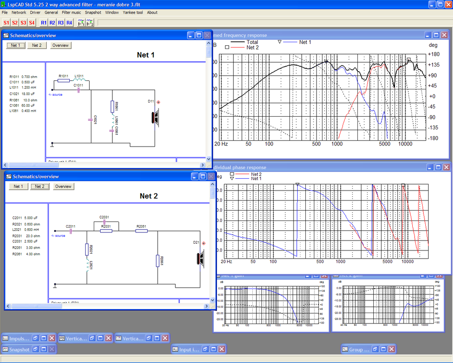Click the toolbar amplifier icon marked 2
Image resolution: width=453 pixels, height=363 pixels.
[90, 23]
